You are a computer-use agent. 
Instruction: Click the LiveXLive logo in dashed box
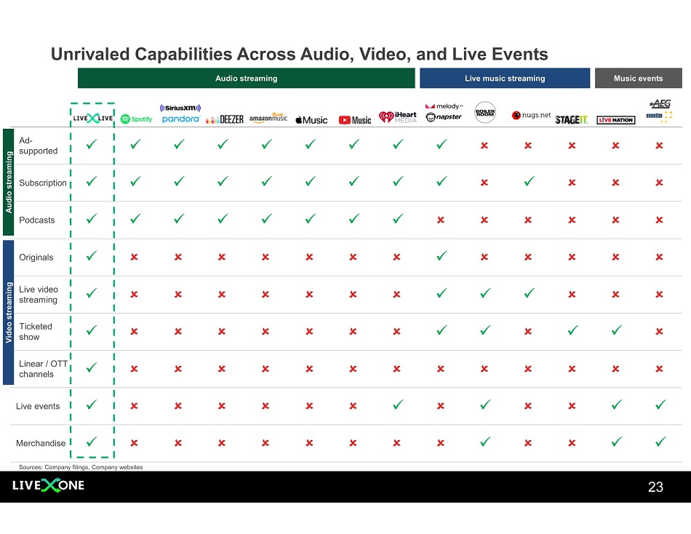pos(93,119)
